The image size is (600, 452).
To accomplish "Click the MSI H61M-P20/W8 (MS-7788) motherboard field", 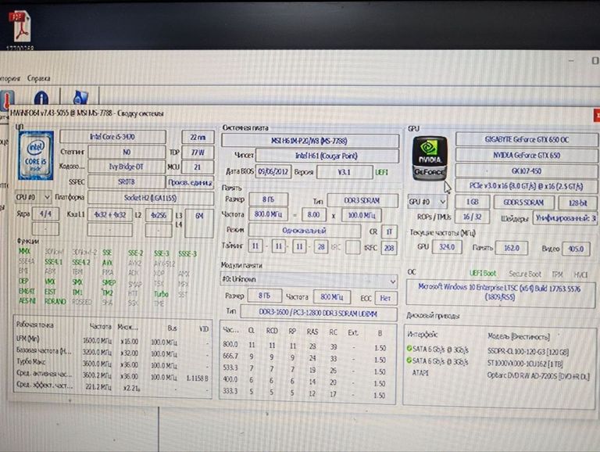I will (309, 141).
